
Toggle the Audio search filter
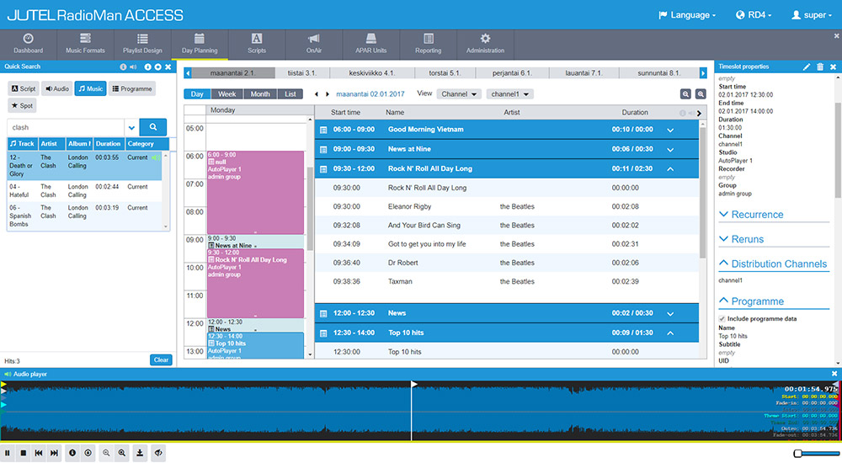(57, 88)
